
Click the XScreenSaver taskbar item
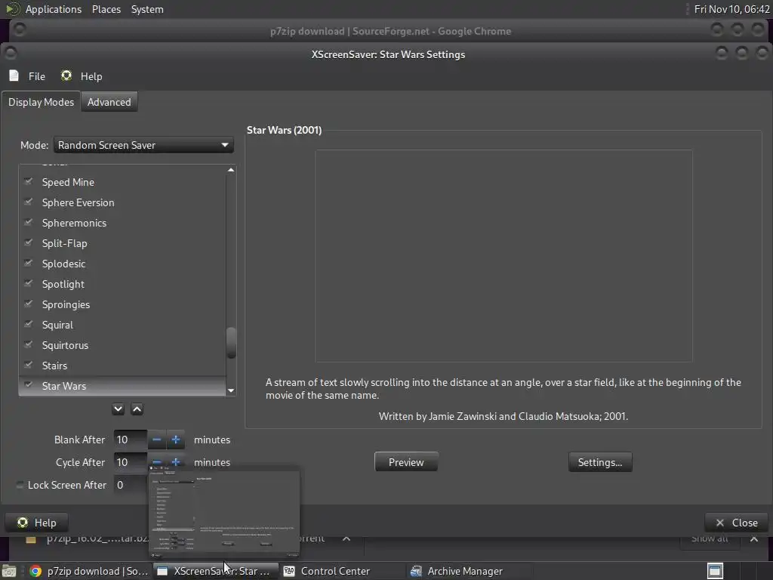coord(215,571)
